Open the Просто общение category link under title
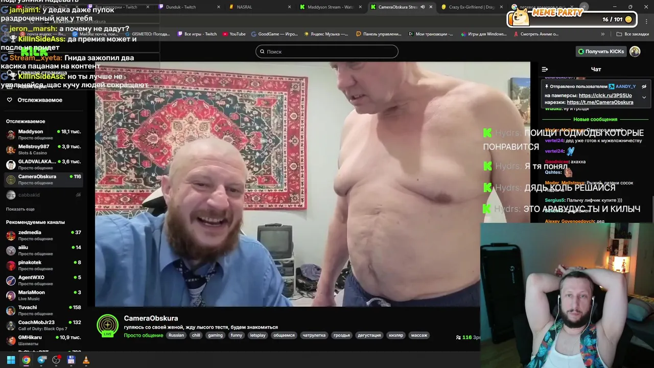This screenshot has width=654, height=368. (143, 335)
